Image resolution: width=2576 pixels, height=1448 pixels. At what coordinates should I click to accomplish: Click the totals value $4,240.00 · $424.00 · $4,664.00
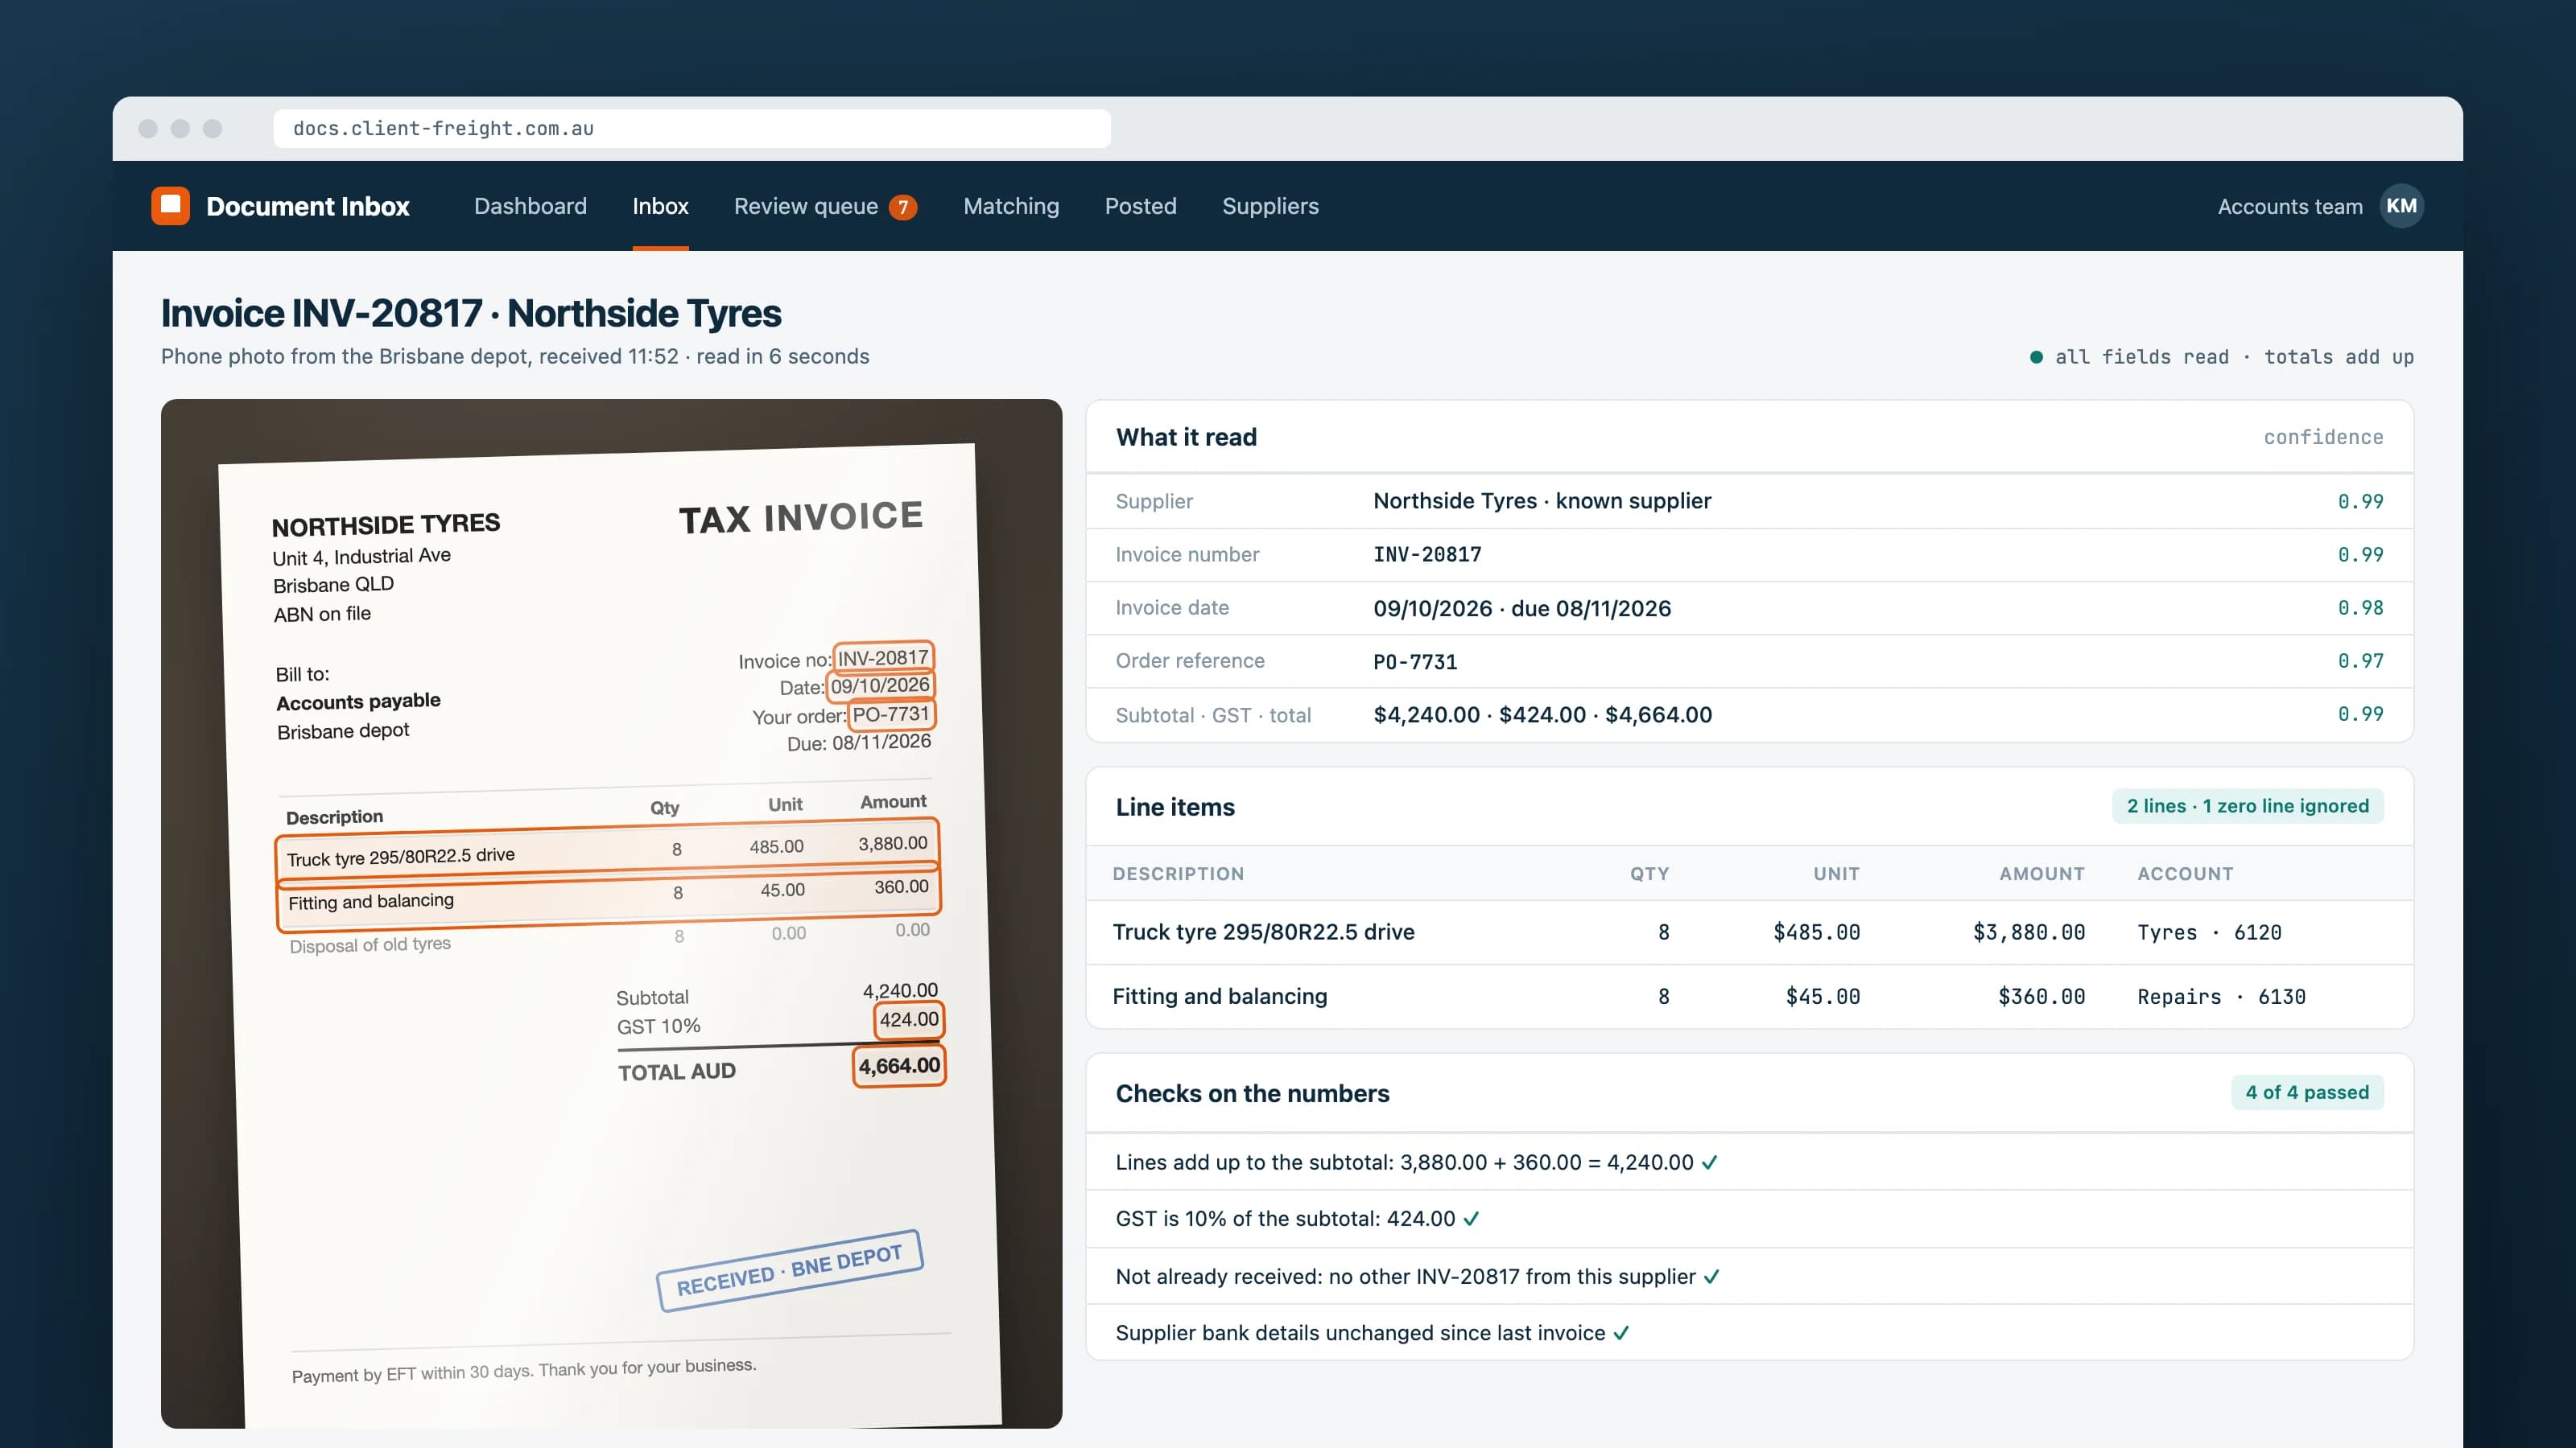(1542, 715)
